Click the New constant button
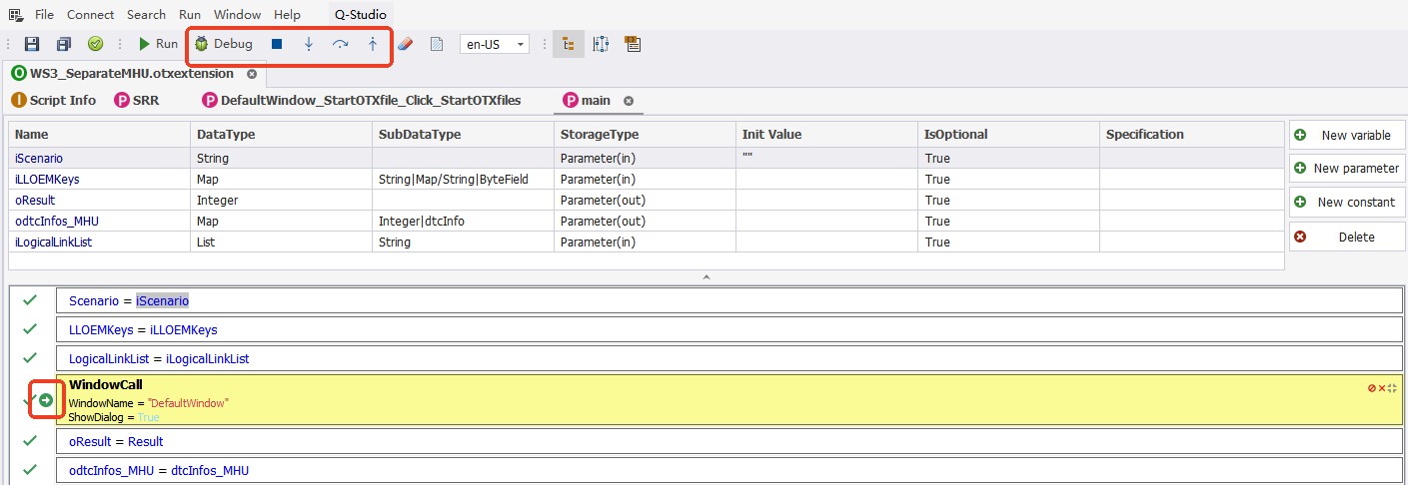Screen dimensions: 1408x485 point(1347,202)
